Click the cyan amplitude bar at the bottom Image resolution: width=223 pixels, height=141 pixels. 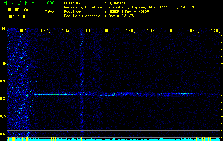tap(113, 139)
